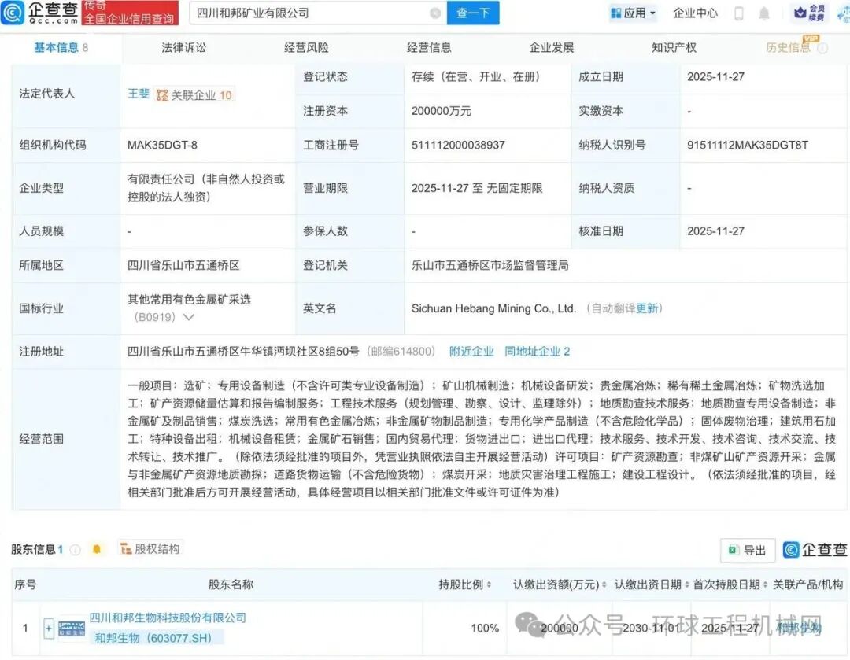The image size is (850, 660).
Task: Click 股东名称 column header
Action: [231, 584]
